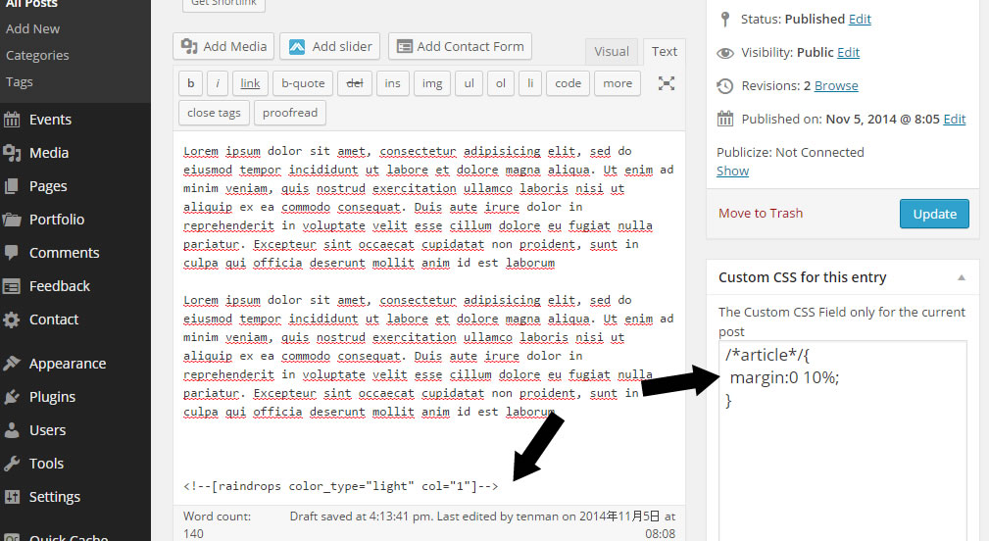Open the Tags submenu item
The image size is (989, 541).
pos(19,82)
